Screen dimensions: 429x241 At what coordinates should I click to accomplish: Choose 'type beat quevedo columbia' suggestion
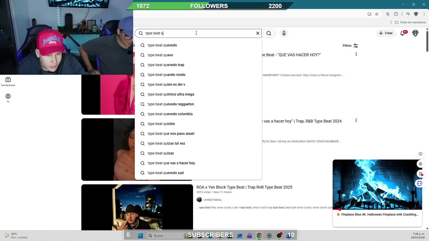198,114
